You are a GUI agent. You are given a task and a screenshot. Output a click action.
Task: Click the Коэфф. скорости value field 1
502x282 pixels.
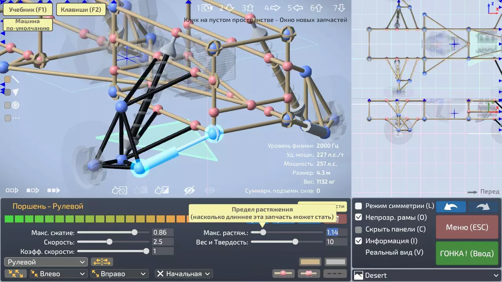pos(163,251)
